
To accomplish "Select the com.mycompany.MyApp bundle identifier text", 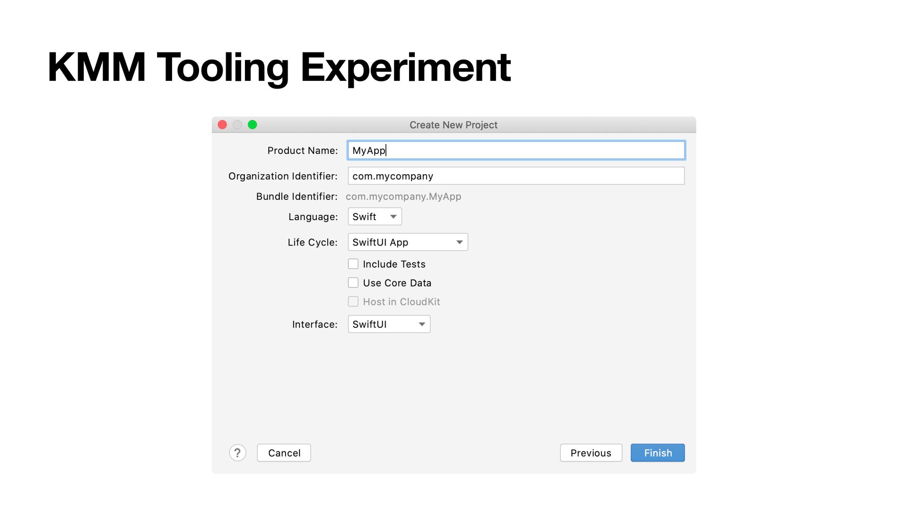I will click(x=403, y=196).
